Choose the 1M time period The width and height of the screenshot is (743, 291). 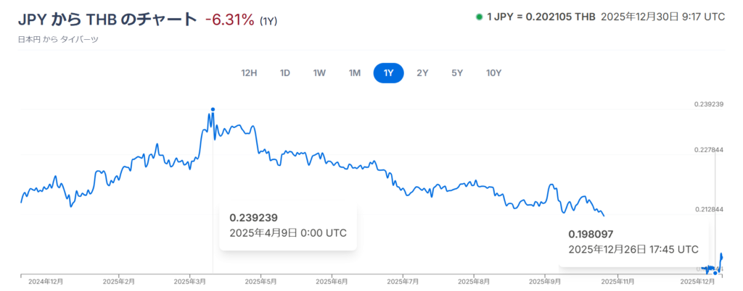(x=354, y=73)
